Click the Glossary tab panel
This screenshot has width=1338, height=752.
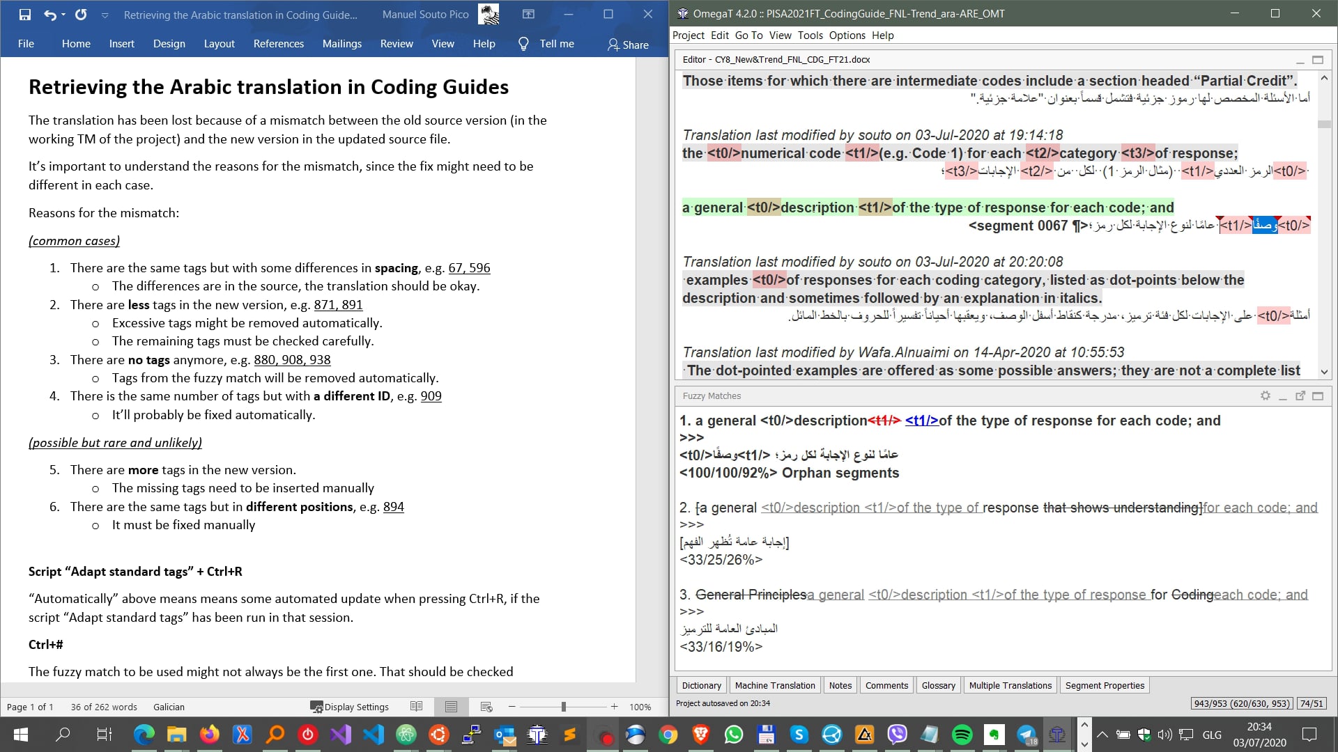pyautogui.click(x=938, y=685)
